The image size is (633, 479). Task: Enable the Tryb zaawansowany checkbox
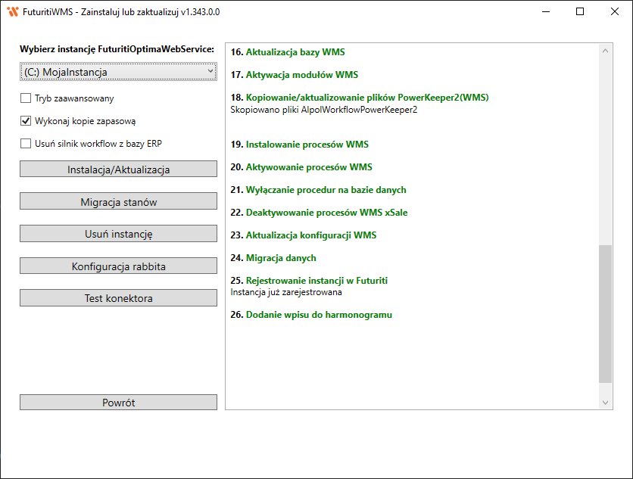[x=26, y=98]
